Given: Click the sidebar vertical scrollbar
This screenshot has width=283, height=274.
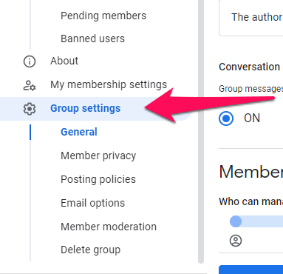Looking at the screenshot, I should [x=201, y=131].
